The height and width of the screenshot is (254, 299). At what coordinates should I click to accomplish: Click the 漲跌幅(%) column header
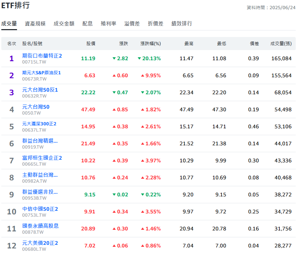pyautogui.click(x=150, y=44)
